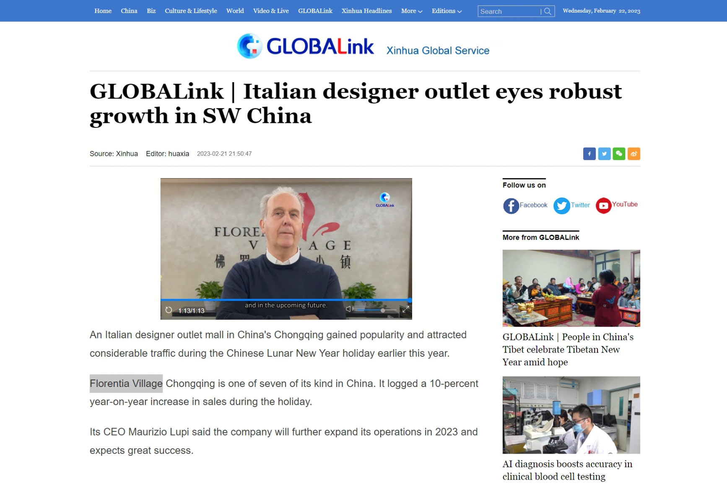The height and width of the screenshot is (488, 727).
Task: Share article via WeChat icon
Action: (x=619, y=154)
